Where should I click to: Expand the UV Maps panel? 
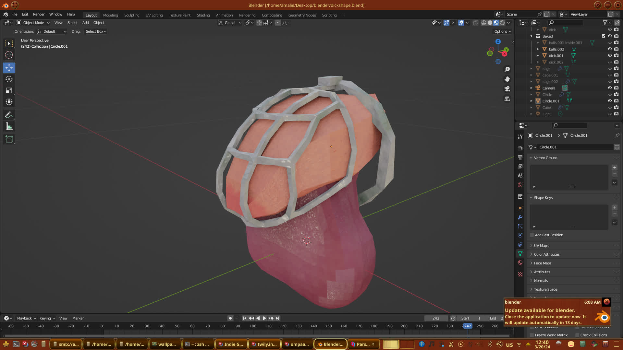pyautogui.click(x=541, y=246)
